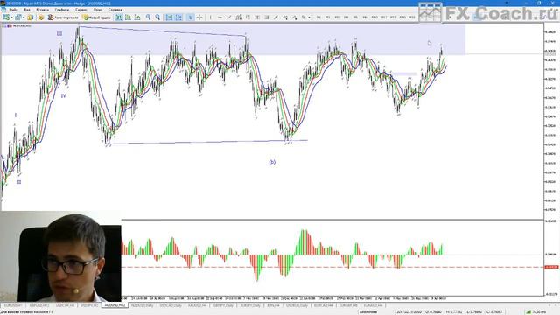
Task: Expand the New Chart dropdown arrow
Action: (x=11, y=17)
